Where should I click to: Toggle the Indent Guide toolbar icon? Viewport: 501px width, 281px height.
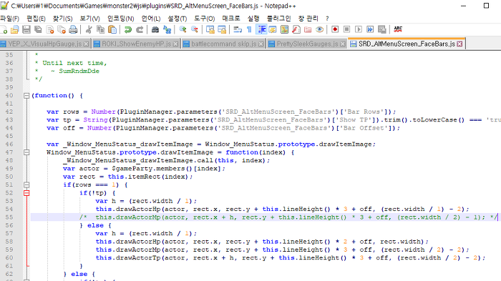coord(262,30)
